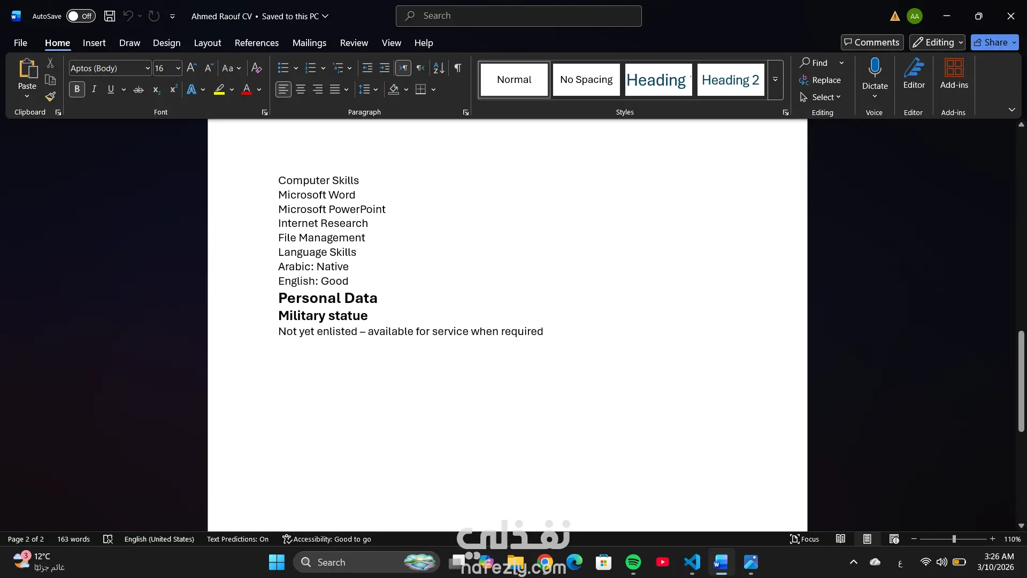The image size is (1027, 578).
Task: Click the Sort icon in the Paragraph group
Action: 439,68
